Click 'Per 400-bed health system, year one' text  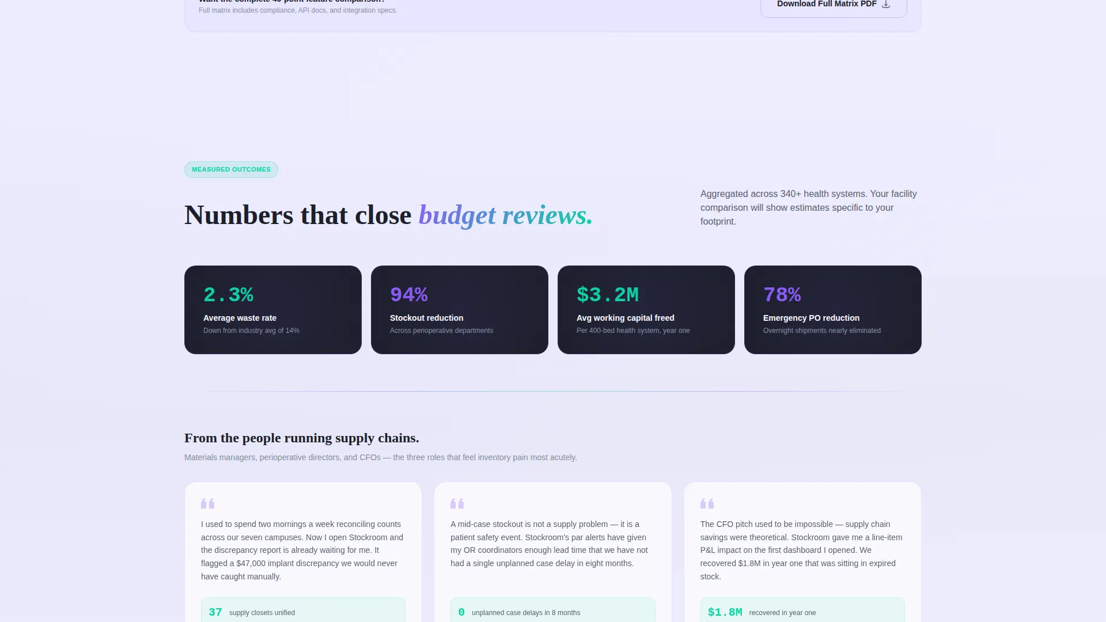(633, 331)
